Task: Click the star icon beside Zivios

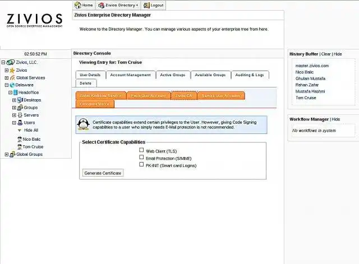Action: point(12,70)
